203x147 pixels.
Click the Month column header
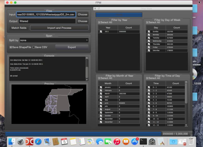tap(108, 83)
